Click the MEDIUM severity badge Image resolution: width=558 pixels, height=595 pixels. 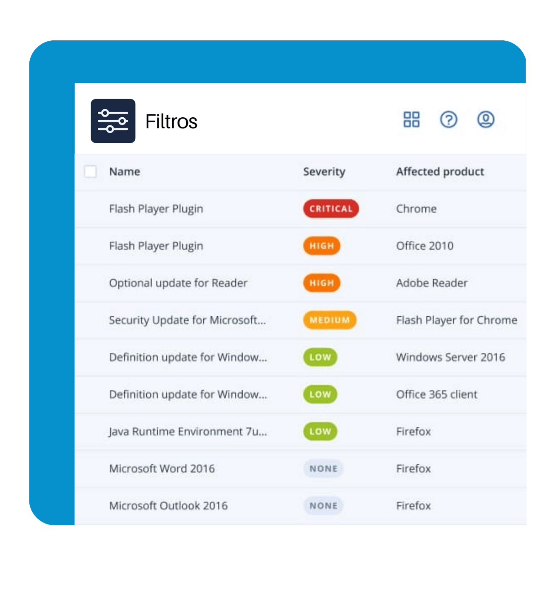click(x=330, y=320)
